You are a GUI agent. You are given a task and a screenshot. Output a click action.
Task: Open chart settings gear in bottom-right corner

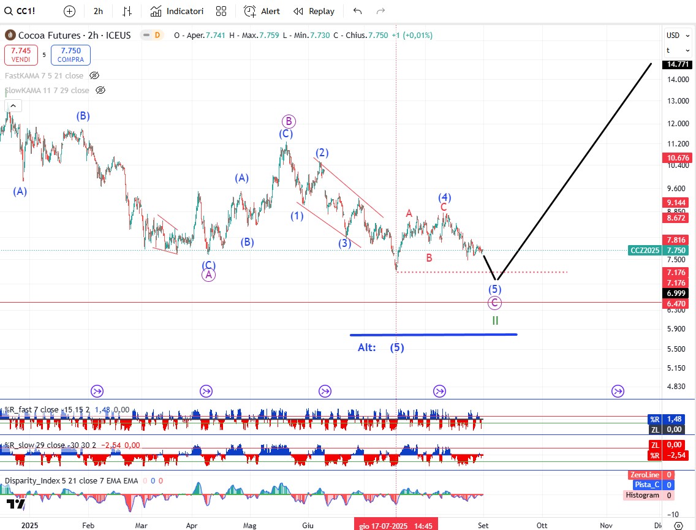pos(678,525)
